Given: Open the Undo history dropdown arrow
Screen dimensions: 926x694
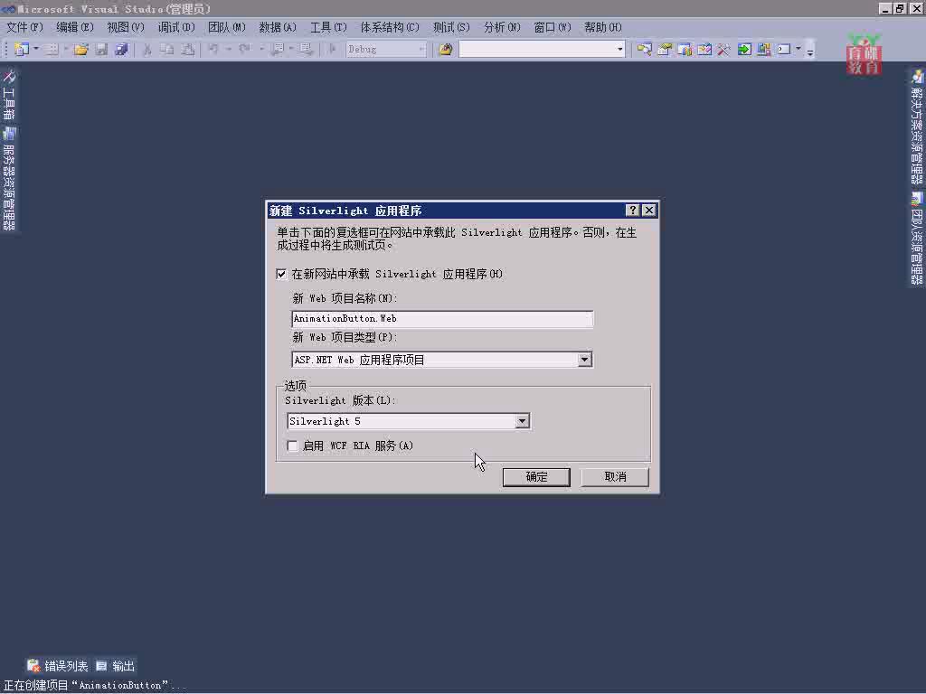Looking at the screenshot, I should pos(229,50).
